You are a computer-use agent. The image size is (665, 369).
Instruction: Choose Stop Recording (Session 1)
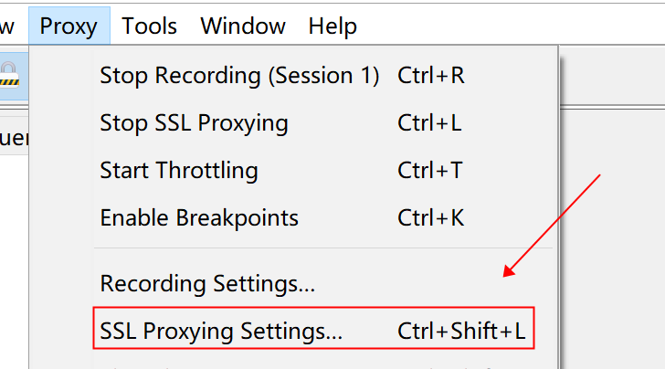(x=239, y=75)
